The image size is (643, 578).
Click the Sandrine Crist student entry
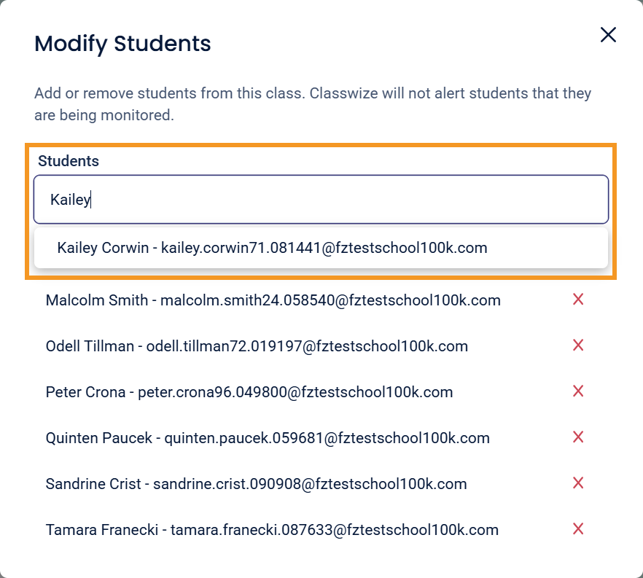pyautogui.click(x=256, y=484)
